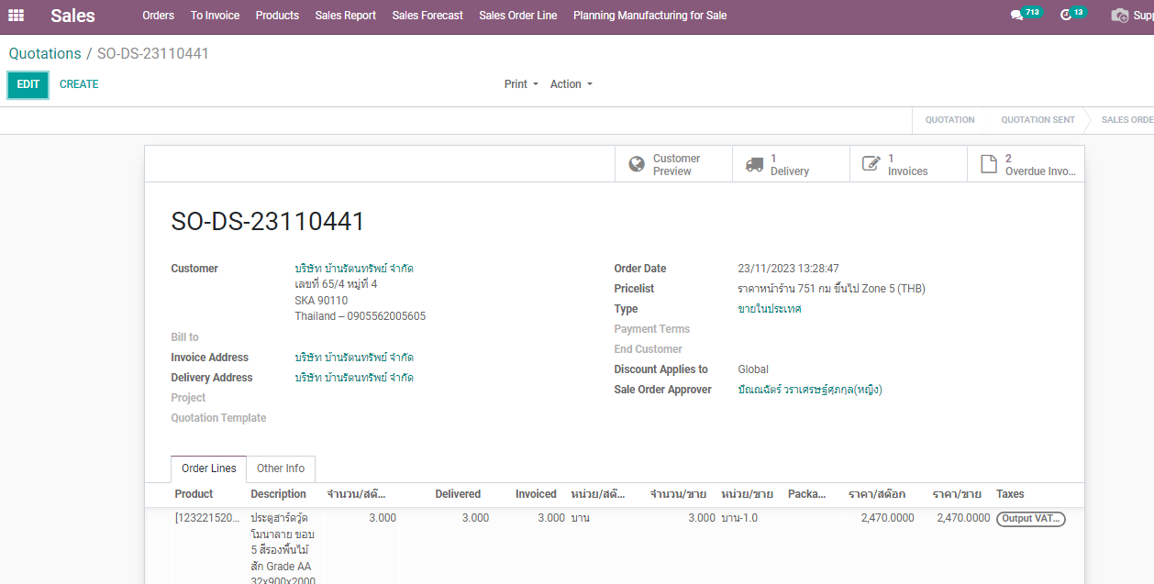Click the Output VAT tax tag

[x=1030, y=519]
